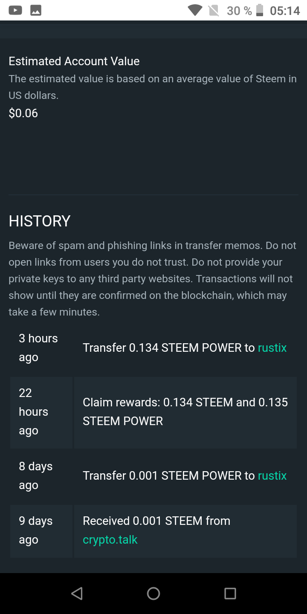Tap the battery icon in status bar

(x=259, y=10)
